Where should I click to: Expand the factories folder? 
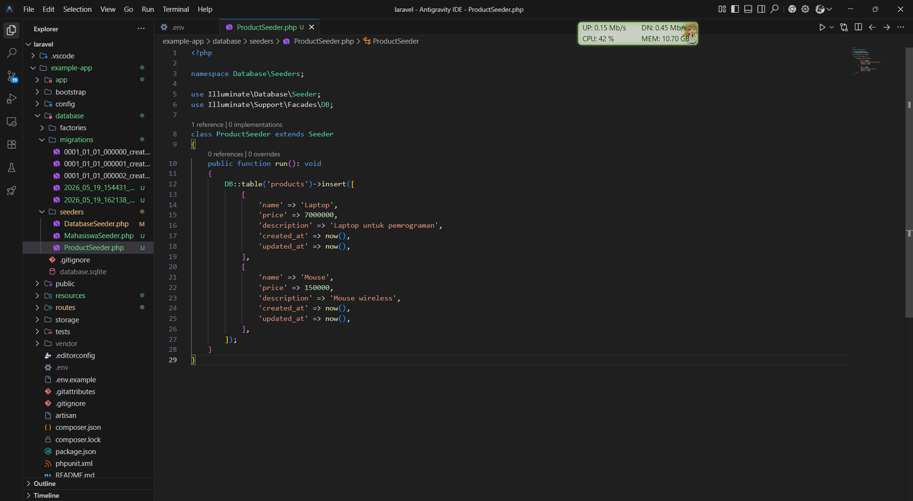pyautogui.click(x=42, y=128)
